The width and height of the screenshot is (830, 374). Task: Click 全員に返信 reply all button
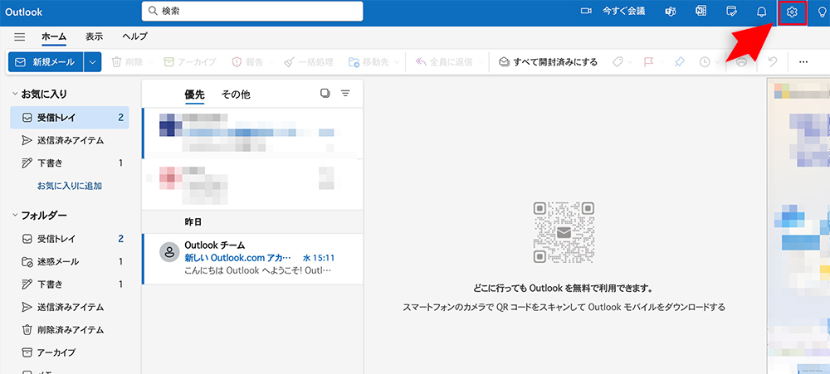[x=443, y=62]
